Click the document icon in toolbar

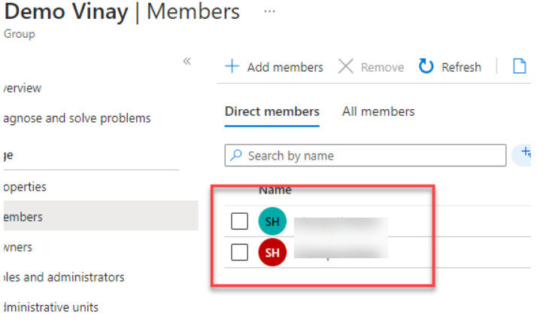519,67
